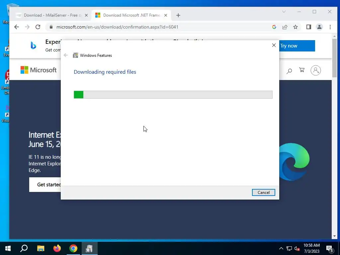Click the Windows Features title icon
Image resolution: width=340 pixels, height=255 pixels.
click(75, 55)
